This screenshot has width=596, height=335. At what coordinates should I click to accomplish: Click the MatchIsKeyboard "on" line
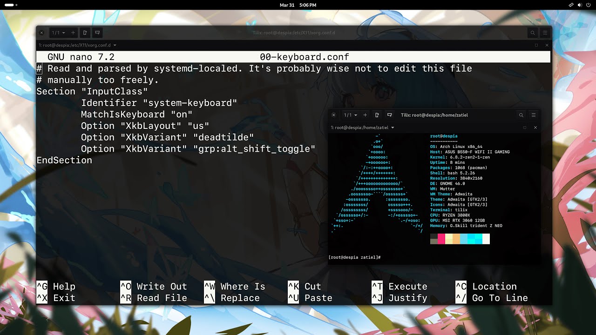point(137,114)
